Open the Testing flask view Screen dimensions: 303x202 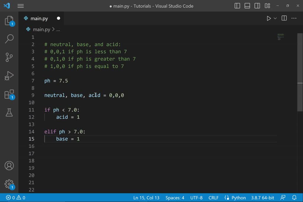click(x=9, y=112)
